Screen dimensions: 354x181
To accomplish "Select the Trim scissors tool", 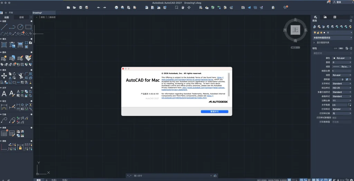I will [20, 76].
